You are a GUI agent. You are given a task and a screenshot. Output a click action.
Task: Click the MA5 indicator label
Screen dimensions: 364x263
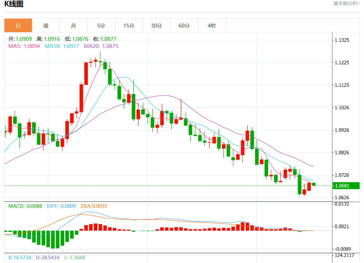coord(24,46)
